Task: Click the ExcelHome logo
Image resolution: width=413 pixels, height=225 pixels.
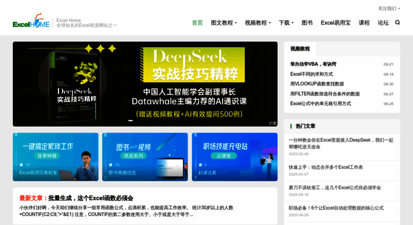Action: pos(31,21)
